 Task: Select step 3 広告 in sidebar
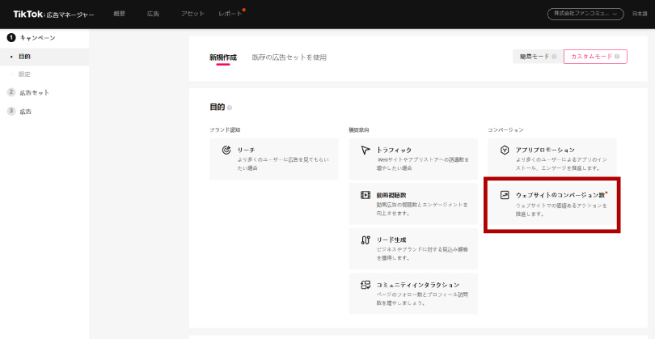pyautogui.click(x=26, y=112)
